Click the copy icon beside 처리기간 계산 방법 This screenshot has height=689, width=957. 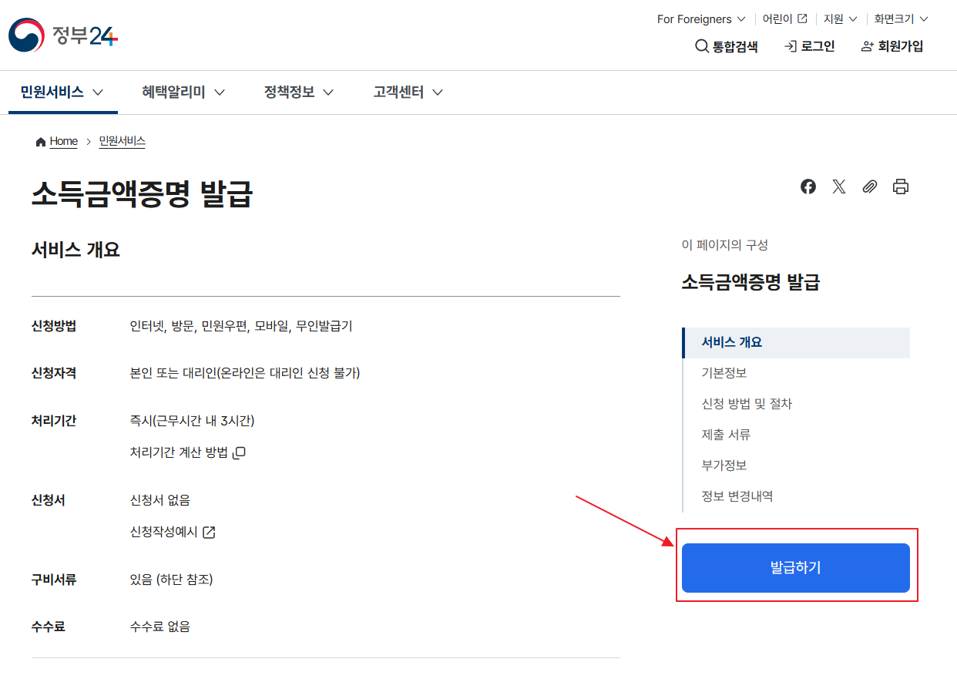(240, 452)
